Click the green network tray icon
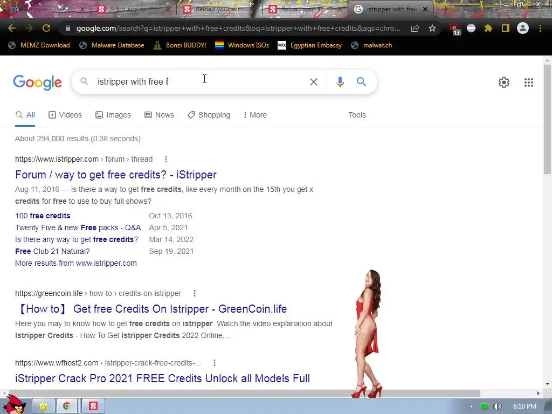 (485, 406)
